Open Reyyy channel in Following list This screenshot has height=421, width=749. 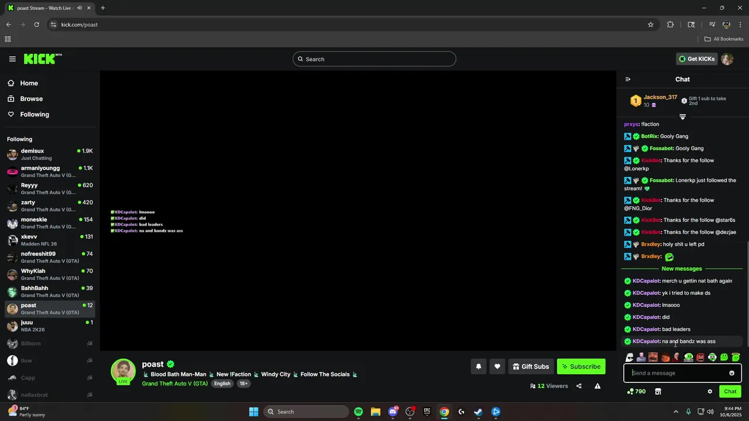[x=50, y=188]
